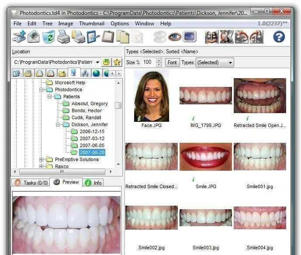
Task: Click the clipboard paste icon
Action: (x=108, y=37)
